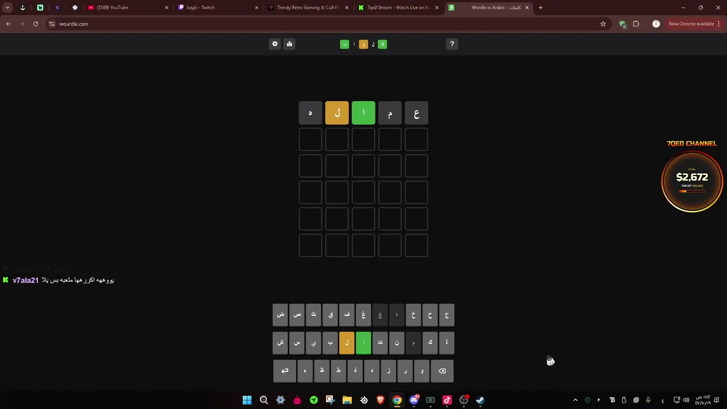Viewport: 727px width, 409px height.
Task: Open the game settings gear
Action: coord(275,44)
